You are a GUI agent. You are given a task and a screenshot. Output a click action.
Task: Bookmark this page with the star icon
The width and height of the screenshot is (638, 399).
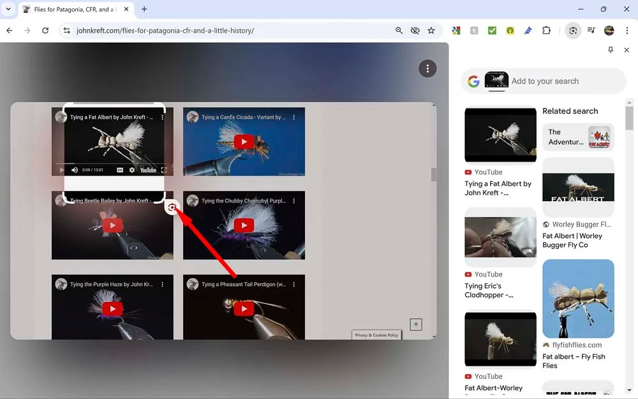click(431, 31)
